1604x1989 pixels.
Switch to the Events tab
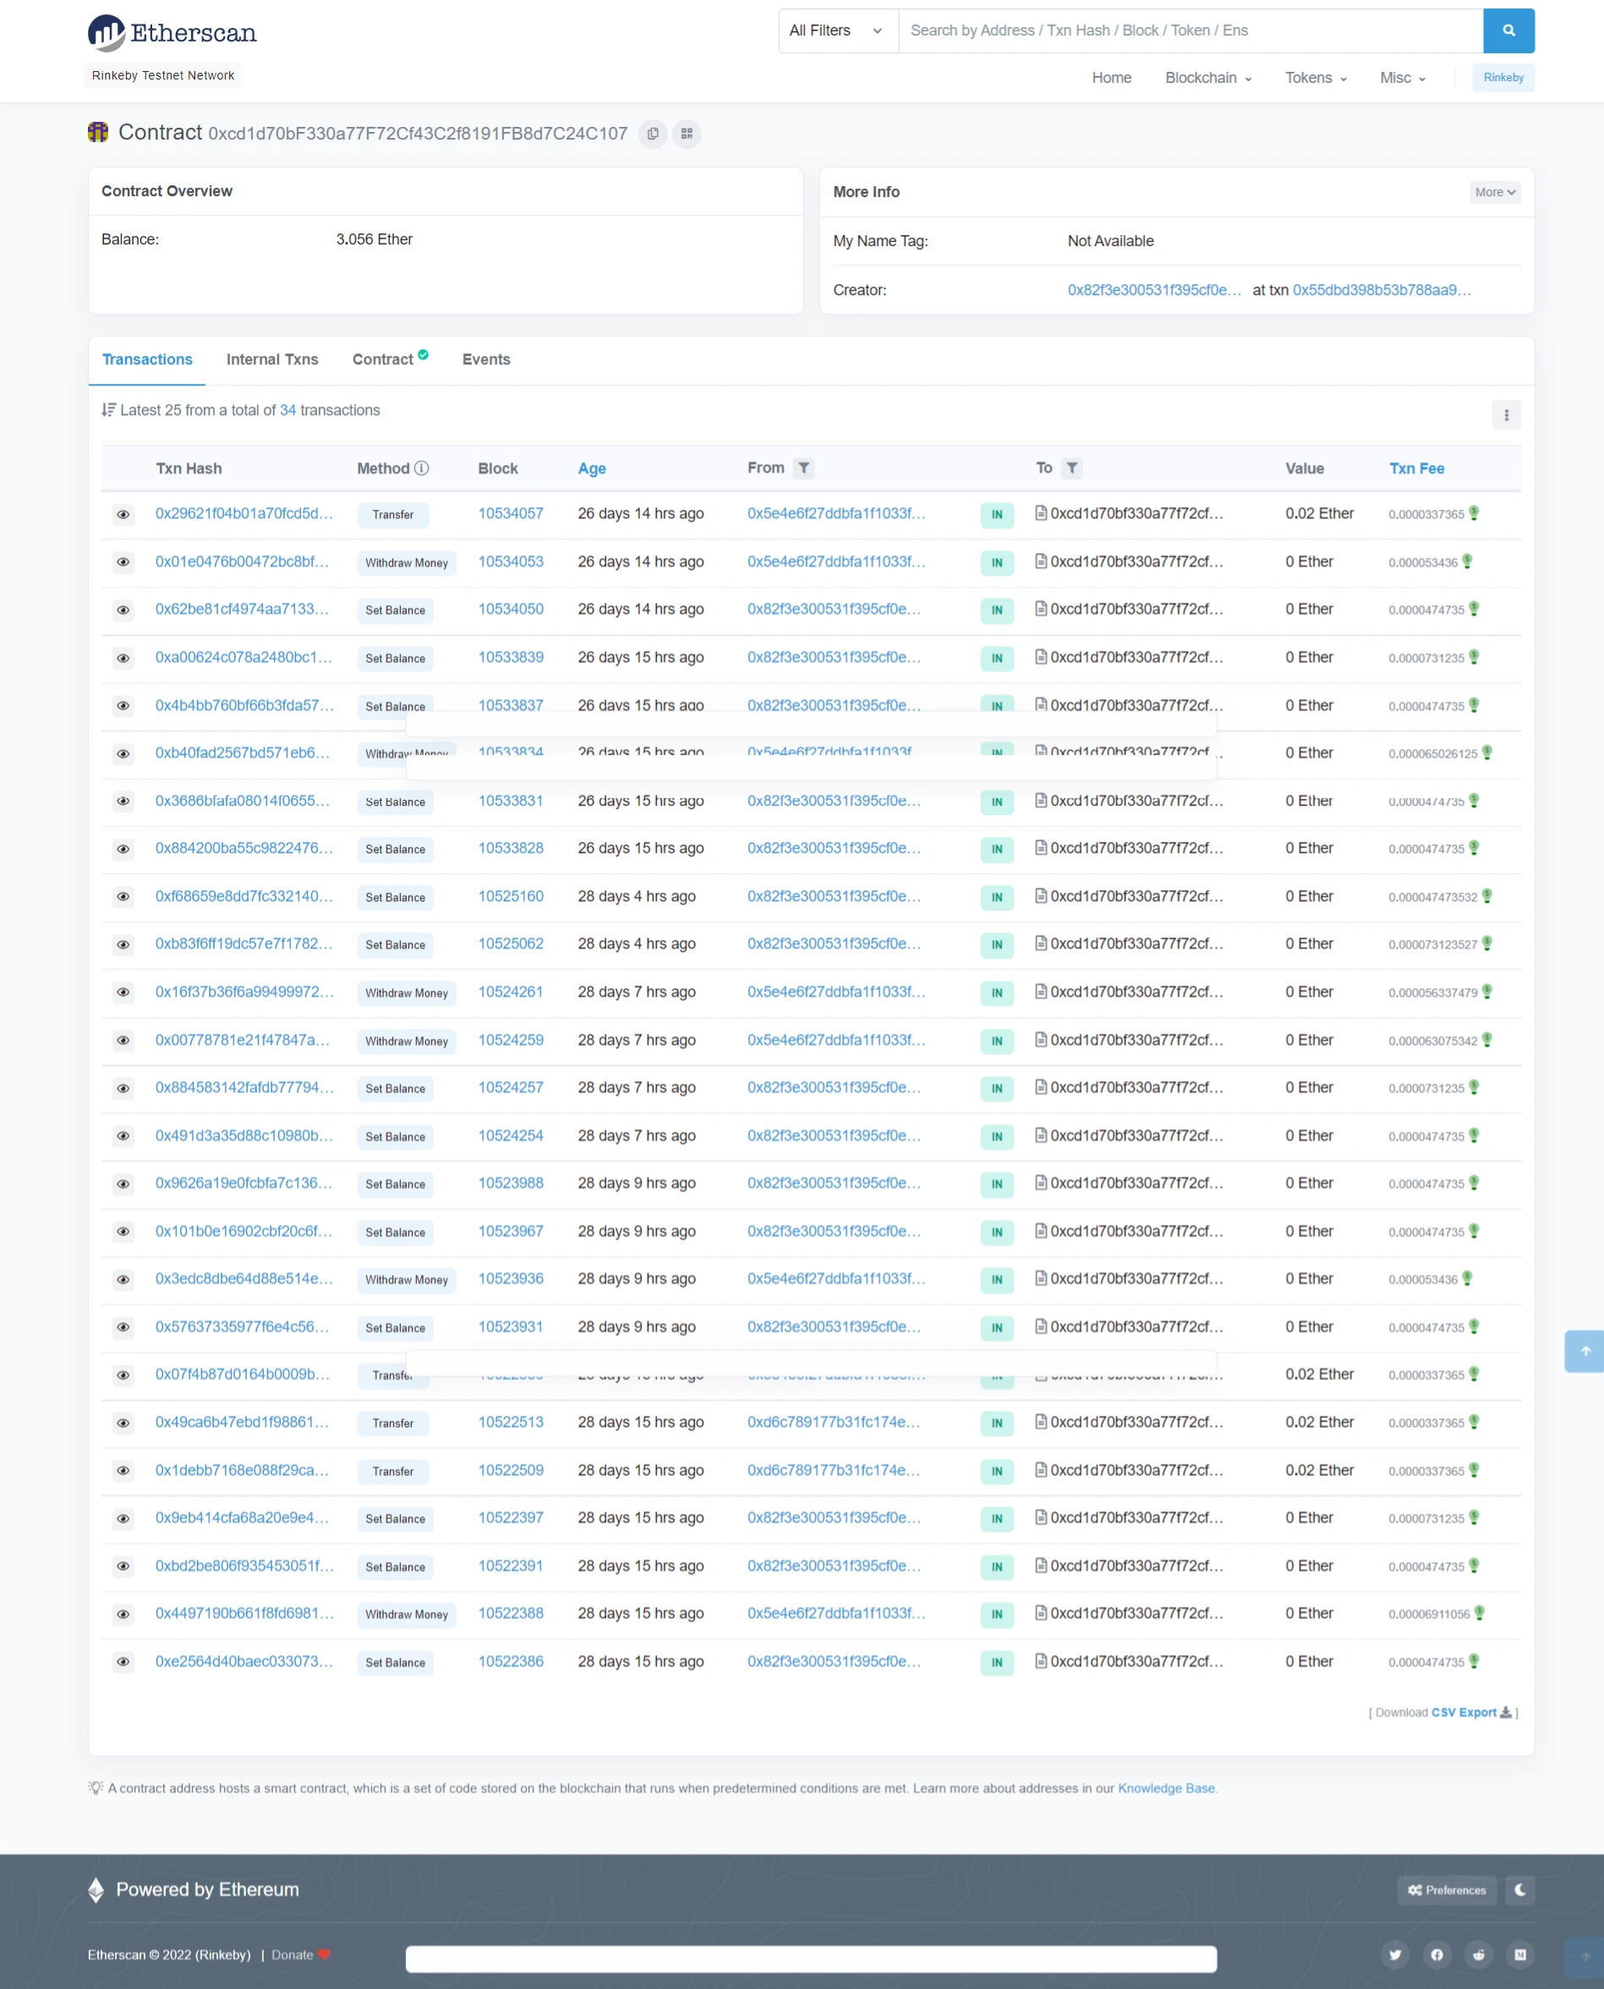486,359
